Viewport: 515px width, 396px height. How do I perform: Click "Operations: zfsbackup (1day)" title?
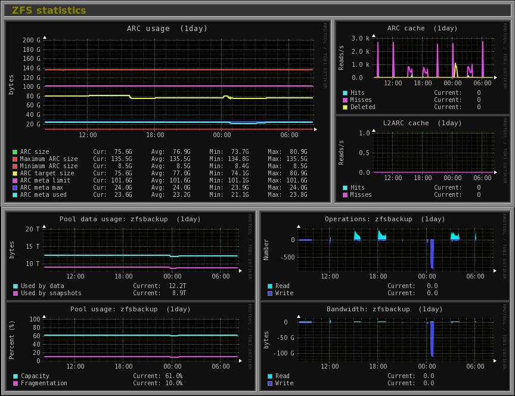click(385, 219)
